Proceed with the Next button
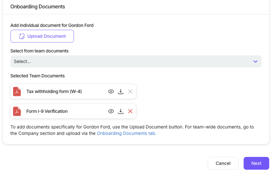273x173 pixels. (256, 163)
